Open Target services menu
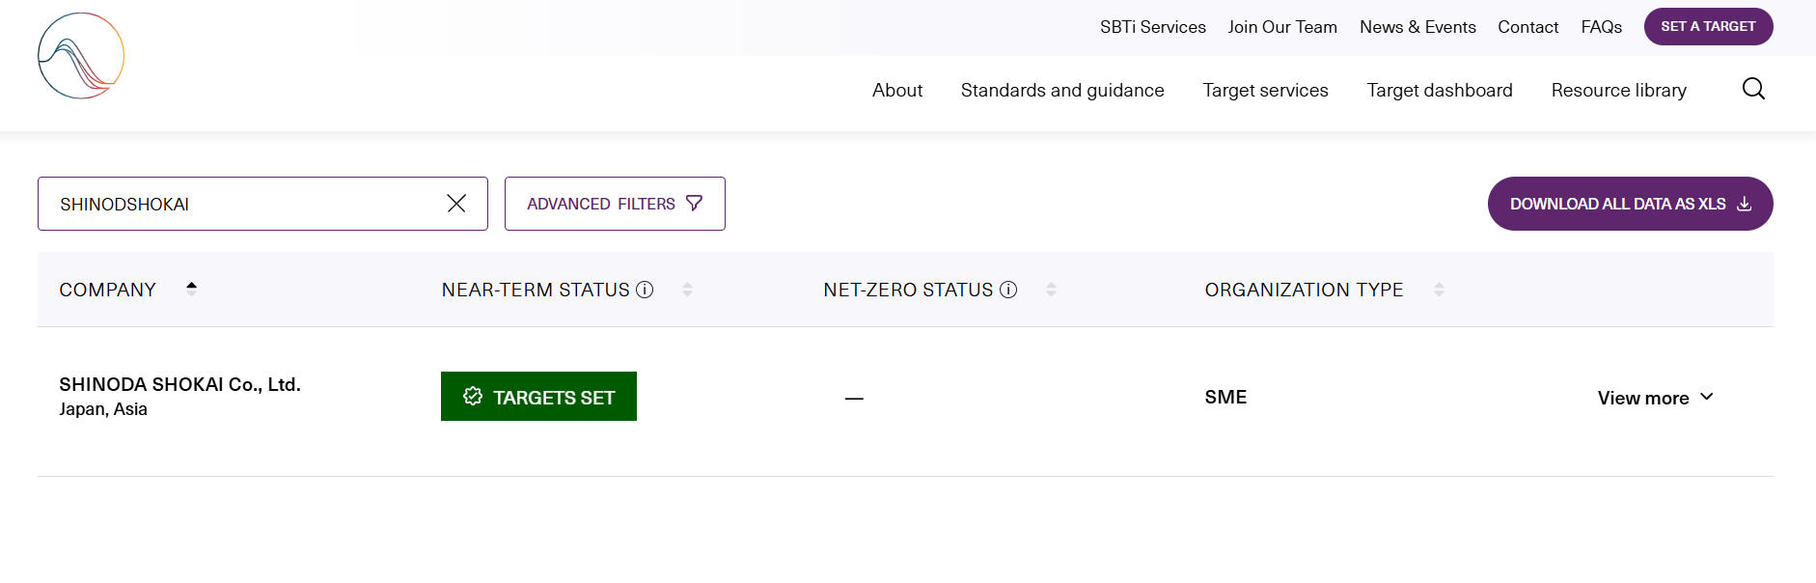The image size is (1816, 583). (1265, 90)
